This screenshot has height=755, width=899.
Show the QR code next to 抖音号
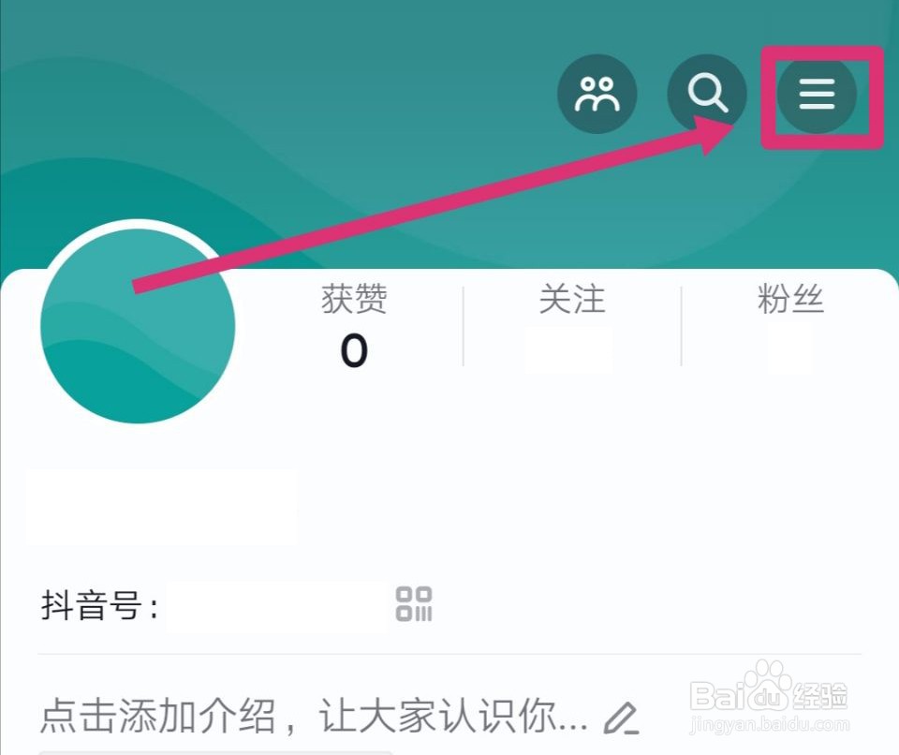click(x=413, y=603)
